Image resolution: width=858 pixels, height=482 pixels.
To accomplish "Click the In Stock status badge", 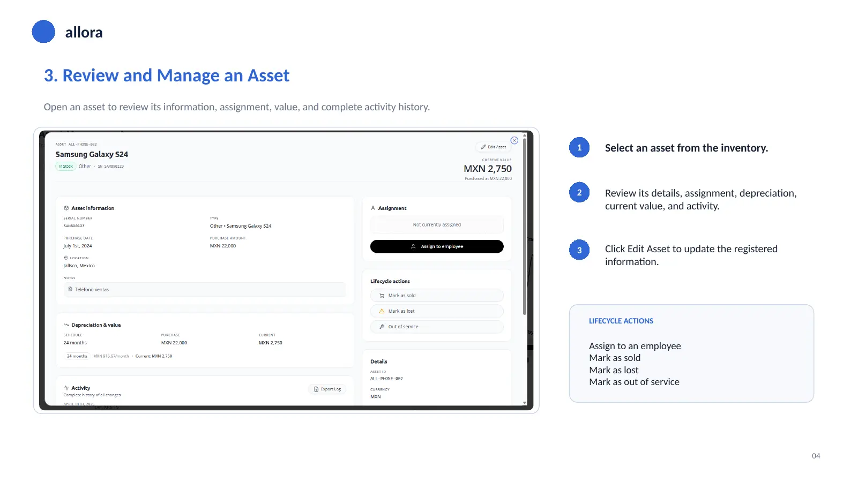I will (65, 166).
